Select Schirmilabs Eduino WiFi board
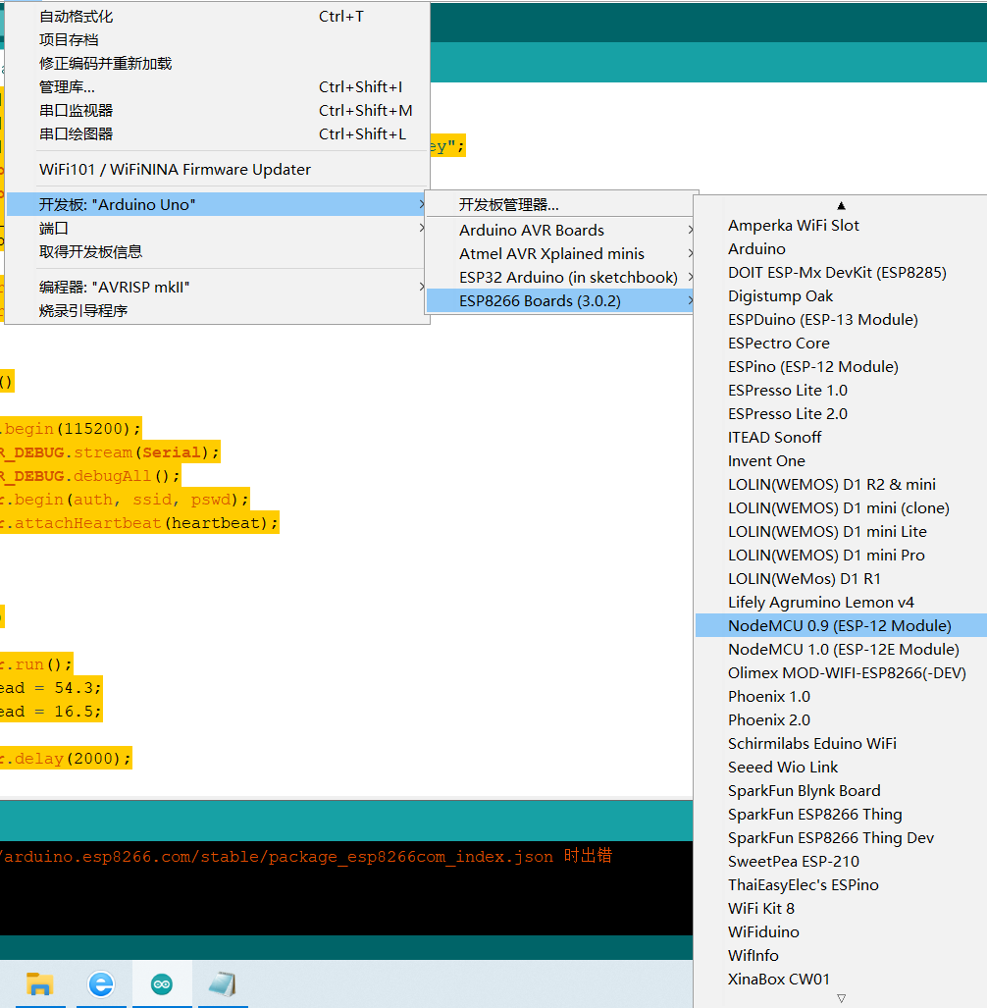The image size is (987, 1008). (x=841, y=744)
